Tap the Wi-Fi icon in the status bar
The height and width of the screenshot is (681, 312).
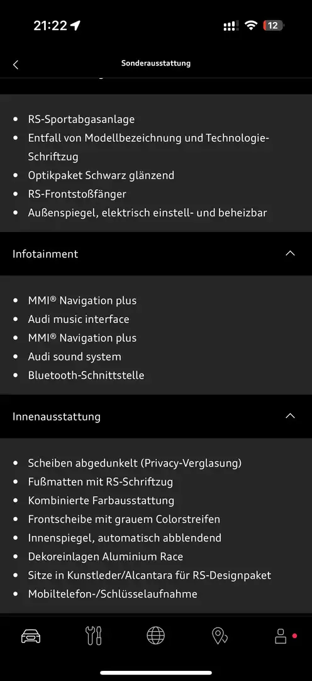coord(250,26)
